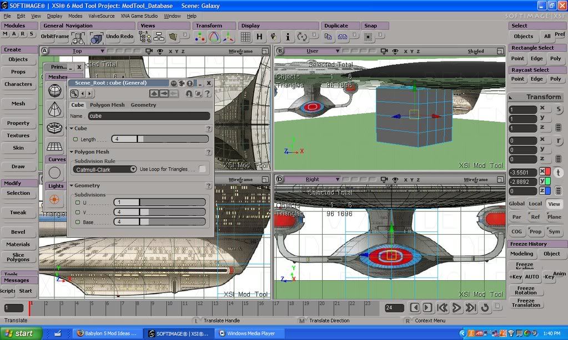Click Poly under Raycast Select
Screen dimensions: 568x340
coord(555,79)
